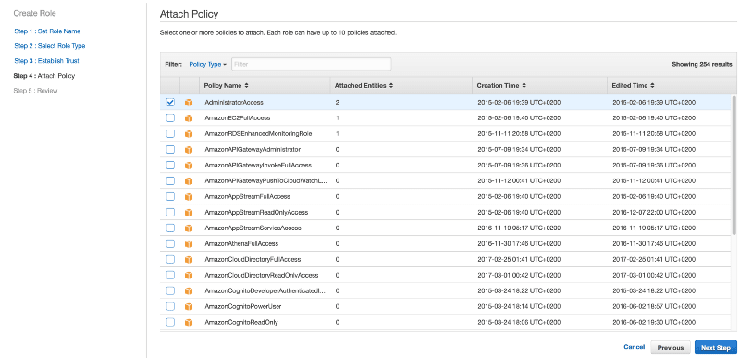Click the Cancel link
The height and width of the screenshot is (358, 740).
(x=634, y=347)
